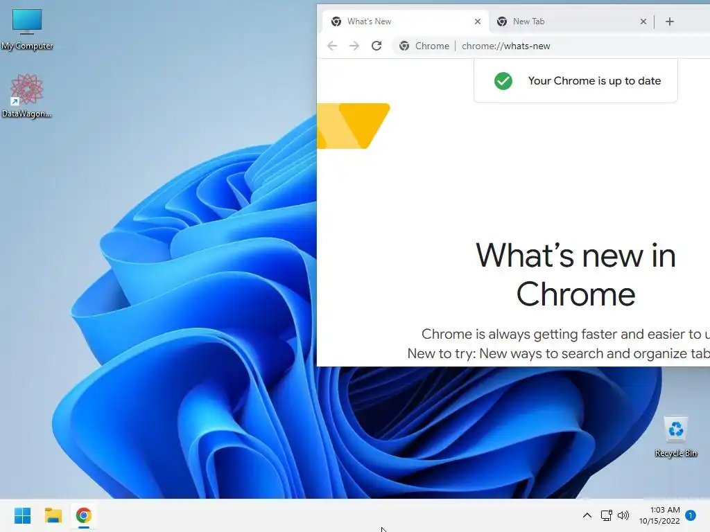Select the Recycle Bin desktop icon
The height and width of the screenshot is (532, 710).
click(675, 437)
